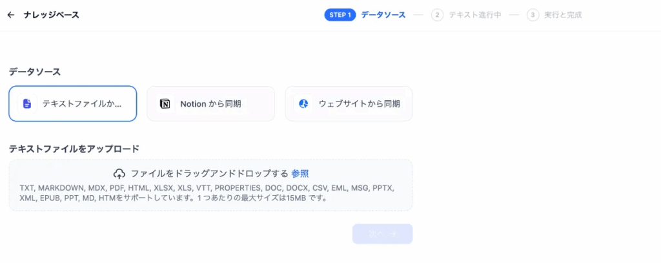The width and height of the screenshot is (661, 263).
Task: Select the テキストファイルか... data source card
Action: [x=72, y=103]
